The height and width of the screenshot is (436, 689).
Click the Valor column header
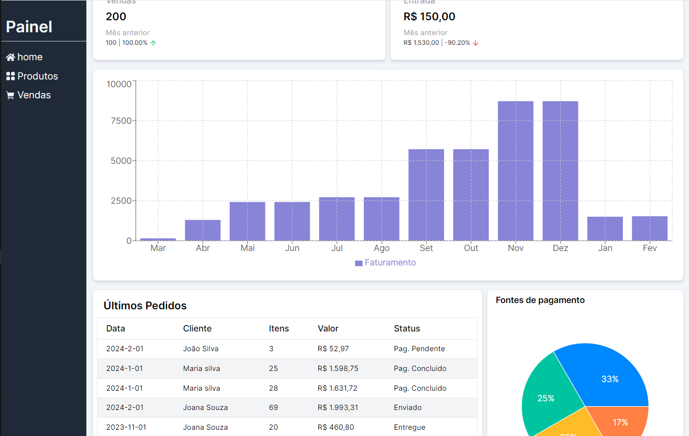328,329
